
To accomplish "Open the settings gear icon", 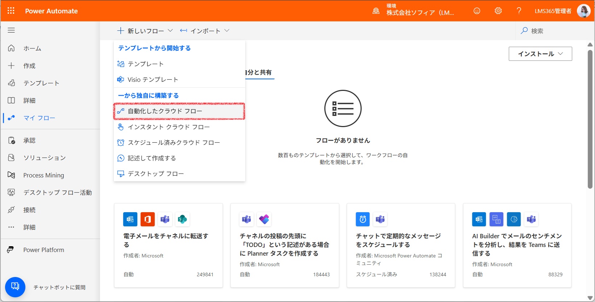I will tap(498, 11).
